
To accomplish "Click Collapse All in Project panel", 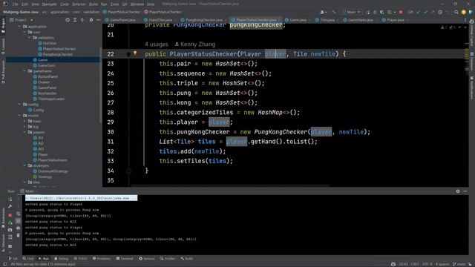I will pyautogui.click(x=82, y=20).
